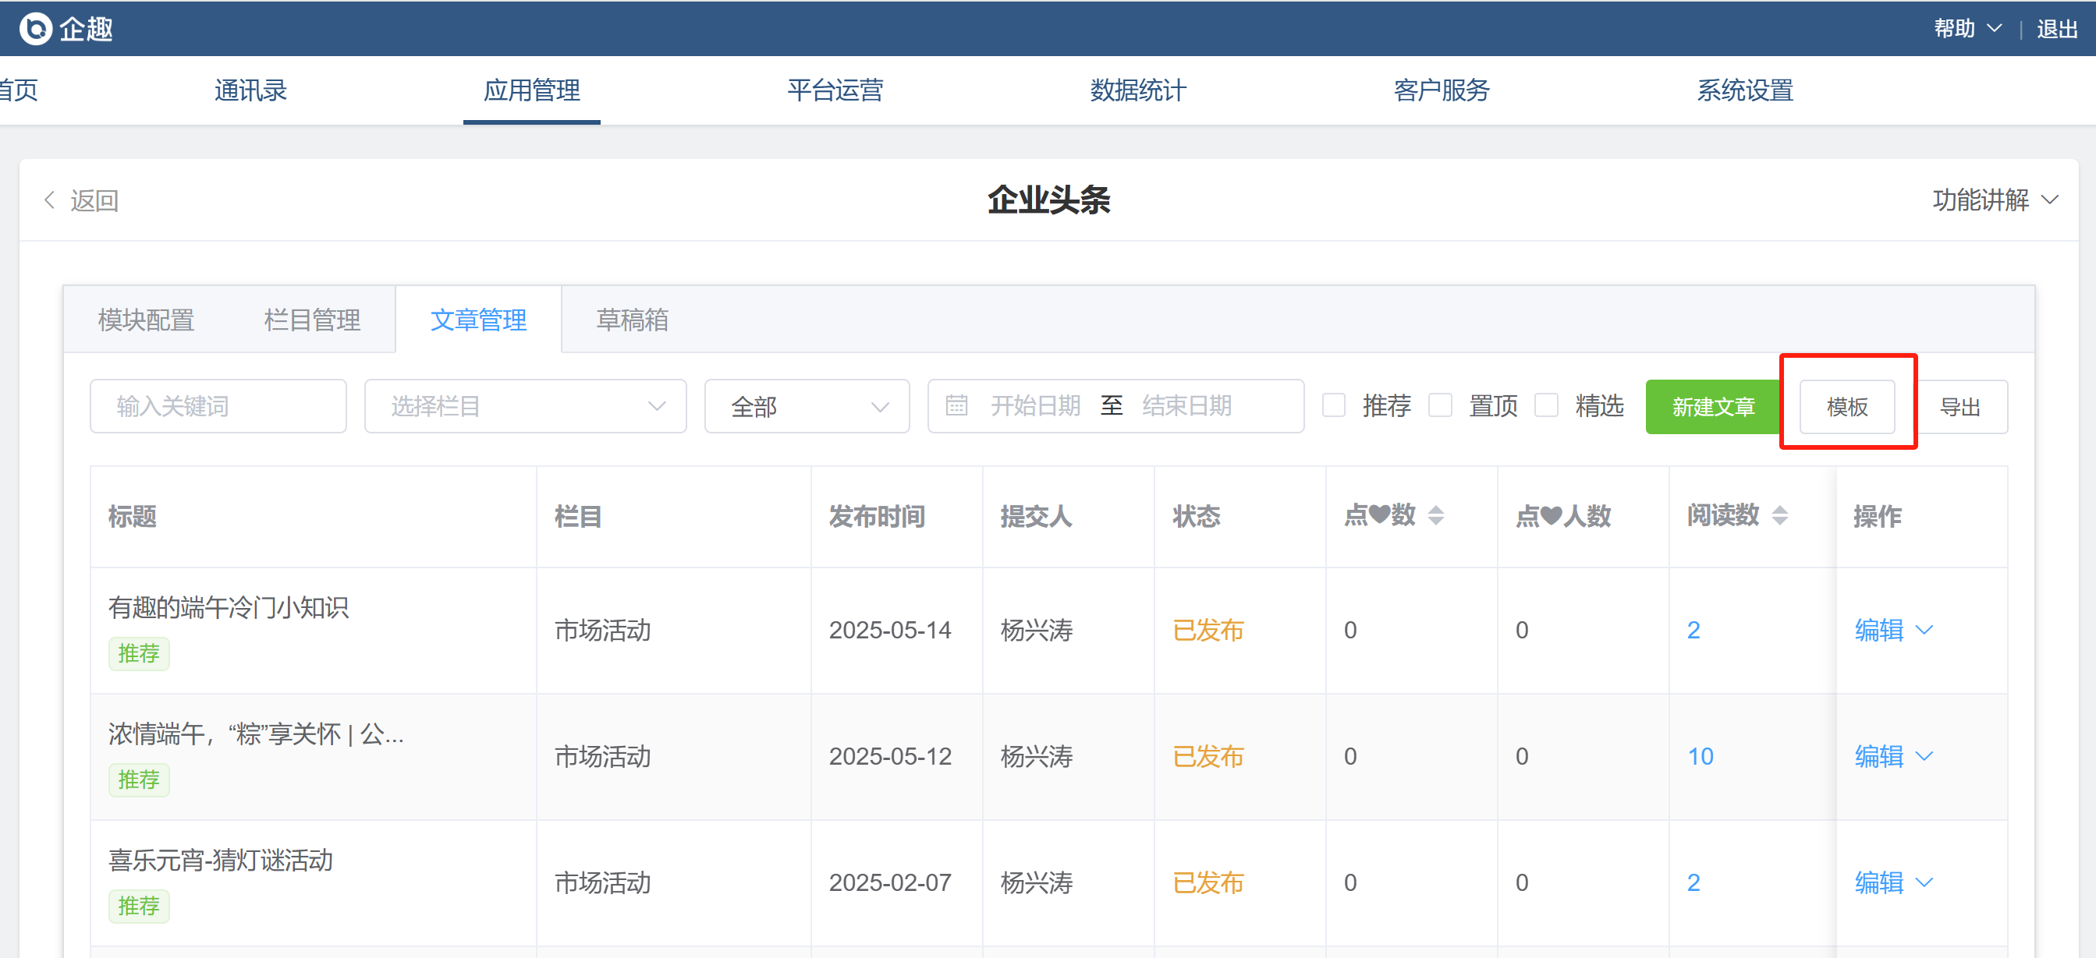Open 编辑 chevron for 喜乐元宵 article

(x=1924, y=882)
